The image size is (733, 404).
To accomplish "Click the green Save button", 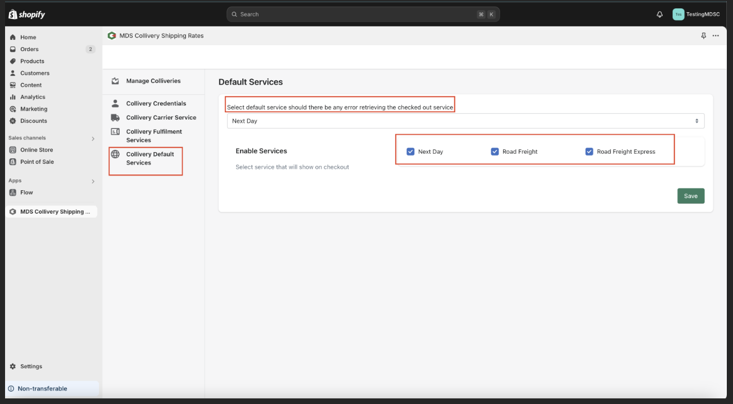I will (x=690, y=196).
